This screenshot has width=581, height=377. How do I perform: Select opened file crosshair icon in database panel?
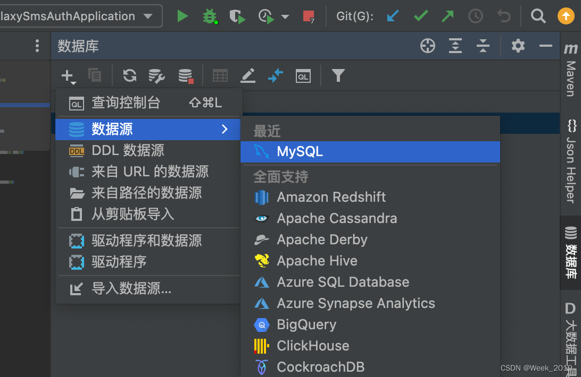pos(428,46)
